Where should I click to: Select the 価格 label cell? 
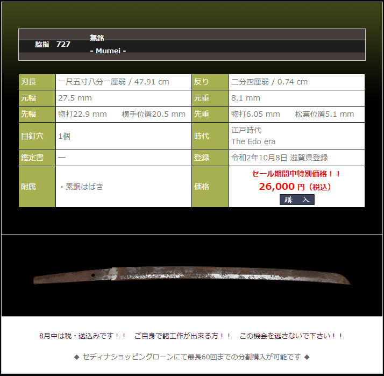pyautogui.click(x=210, y=187)
